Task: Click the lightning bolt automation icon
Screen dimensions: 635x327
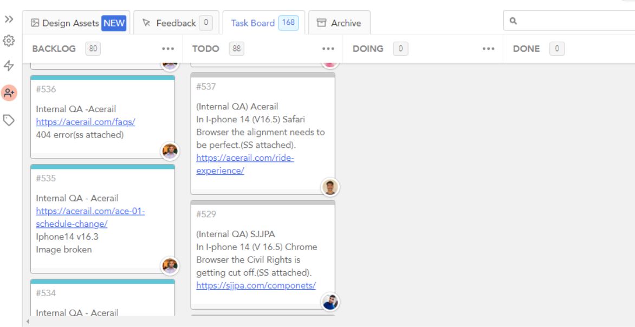Action: [9, 66]
